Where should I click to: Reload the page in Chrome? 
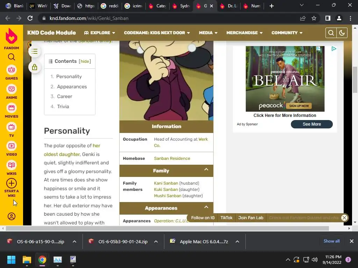click(x=30, y=18)
